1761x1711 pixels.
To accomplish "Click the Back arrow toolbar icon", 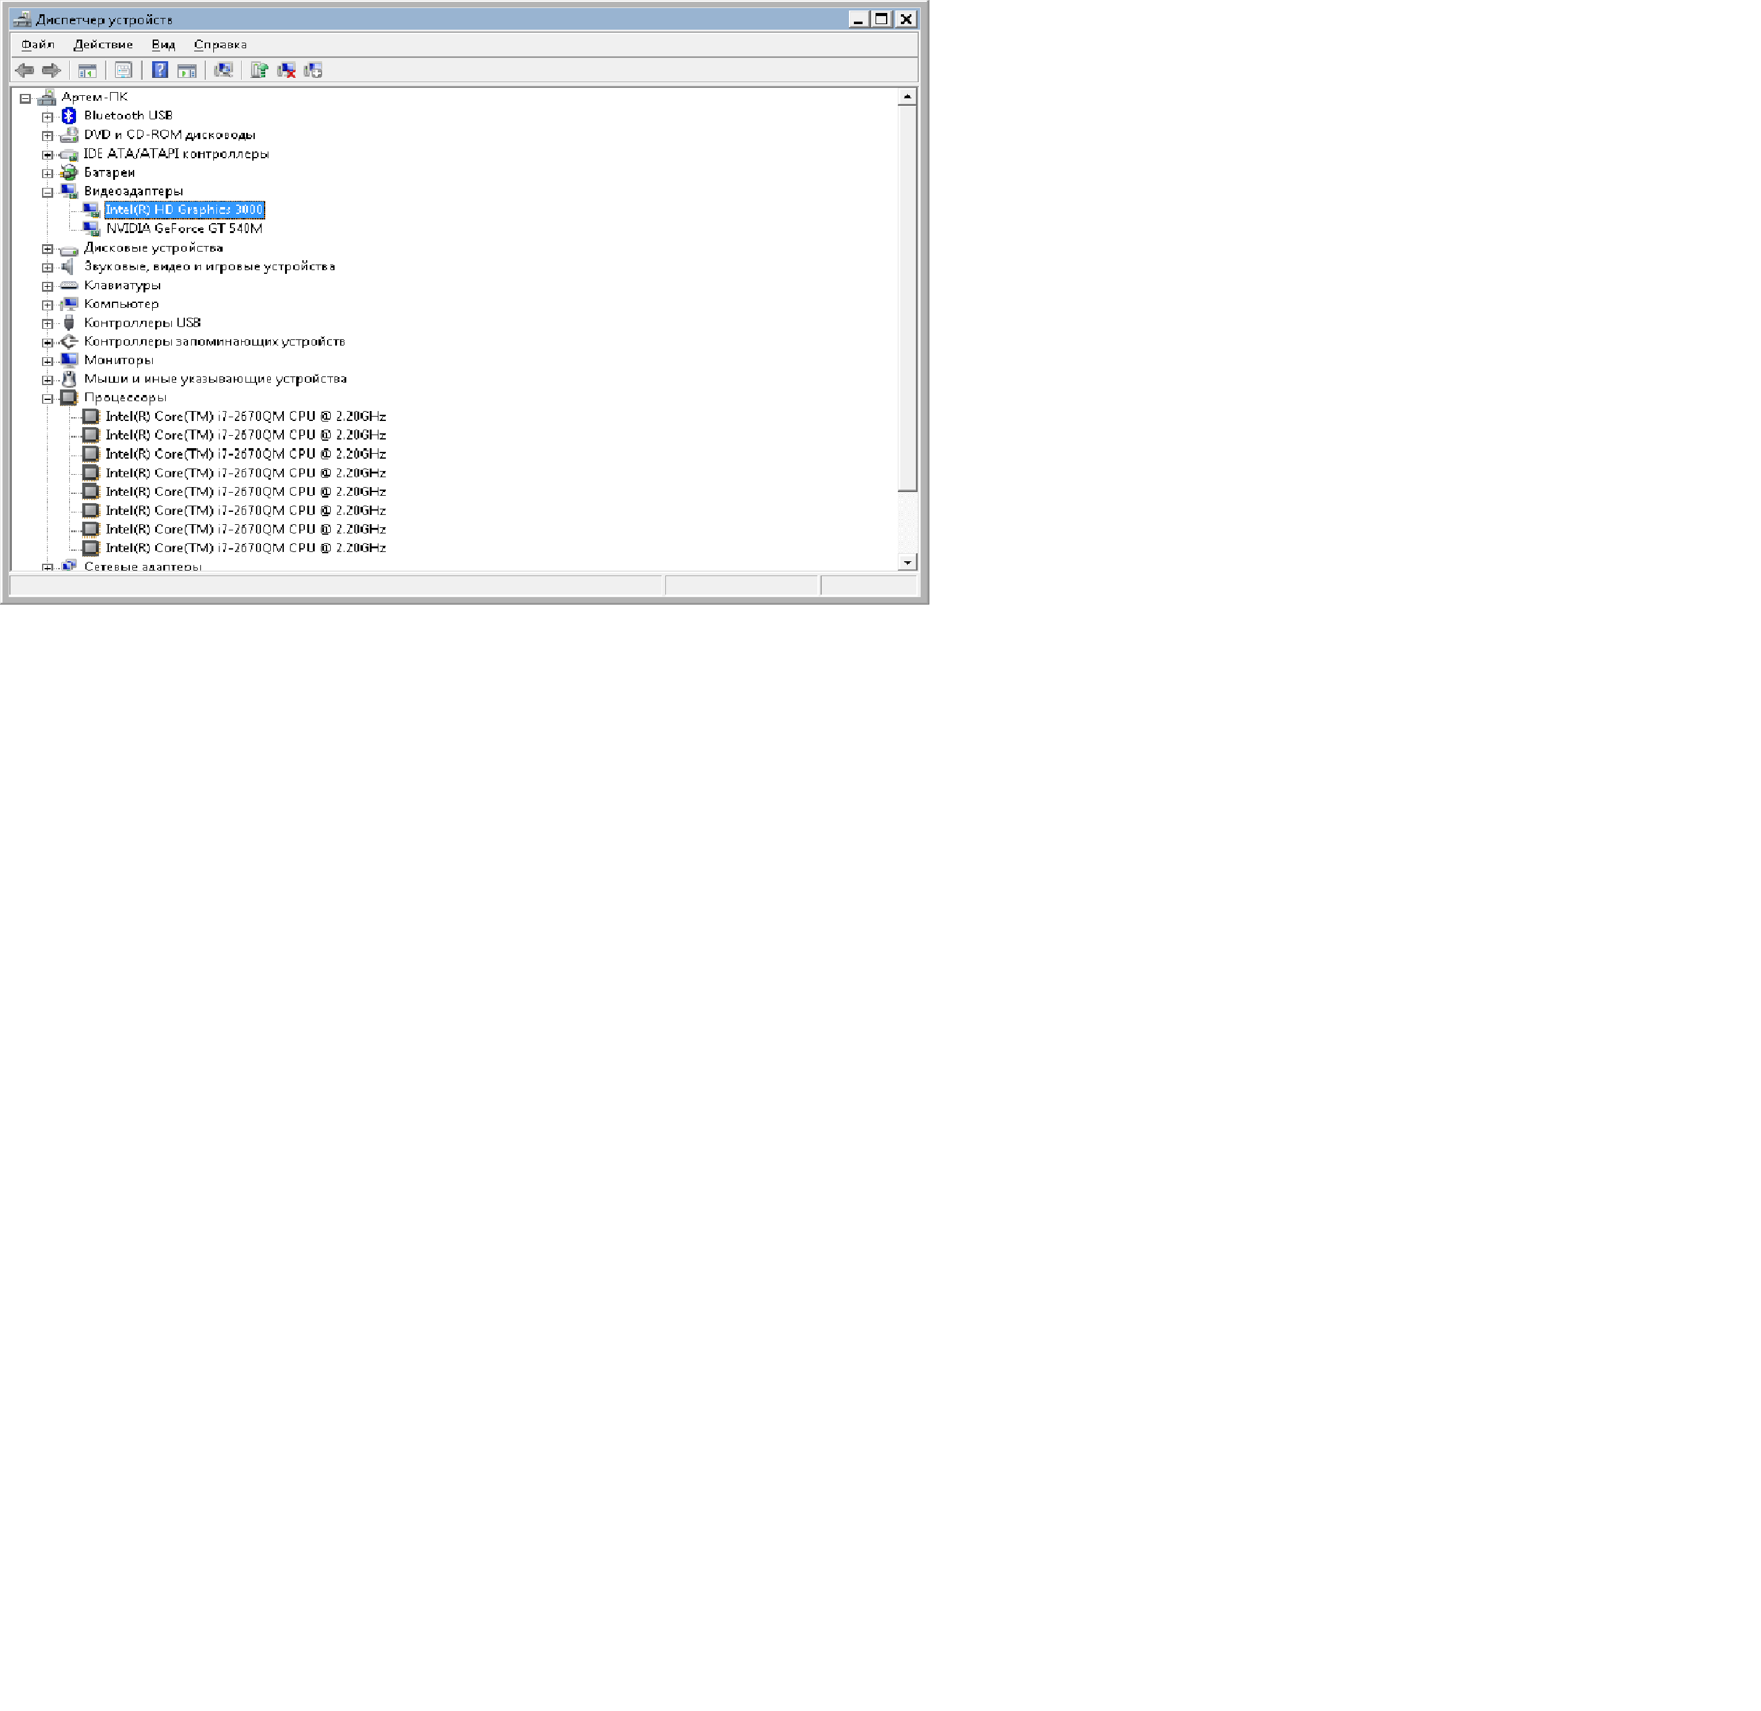I will click(x=24, y=70).
